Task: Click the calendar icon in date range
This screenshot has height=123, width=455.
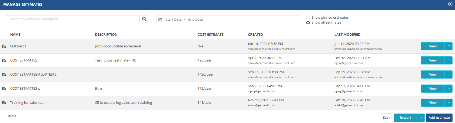Action: click(160, 20)
